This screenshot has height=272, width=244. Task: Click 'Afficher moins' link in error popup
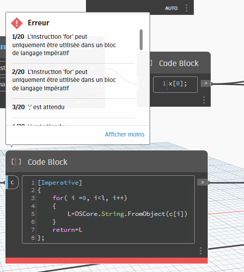125,135
